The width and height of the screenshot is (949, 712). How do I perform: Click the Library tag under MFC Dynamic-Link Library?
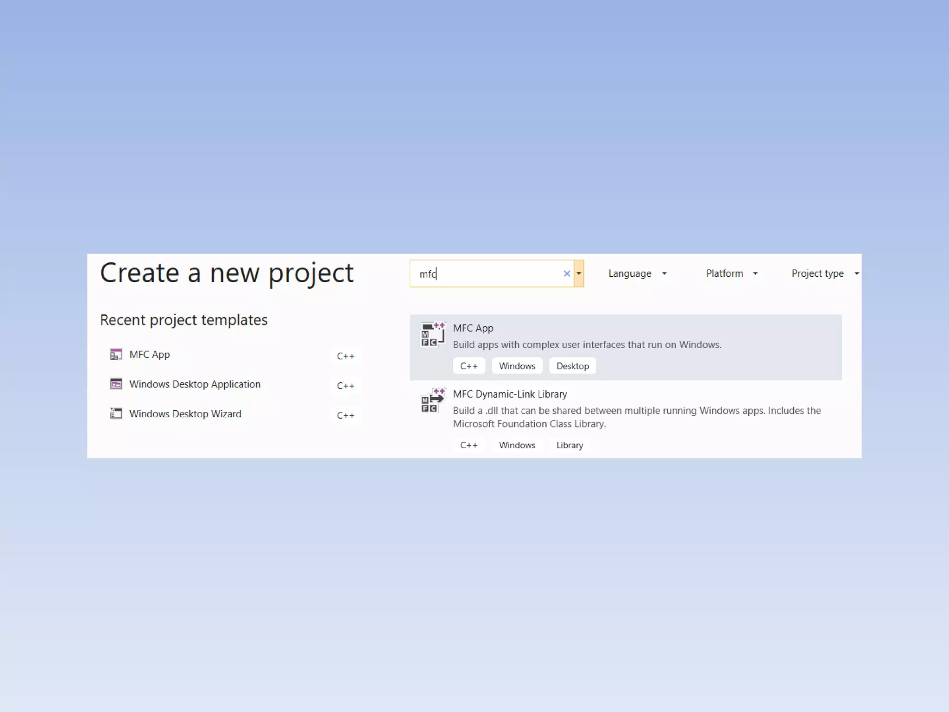click(569, 445)
